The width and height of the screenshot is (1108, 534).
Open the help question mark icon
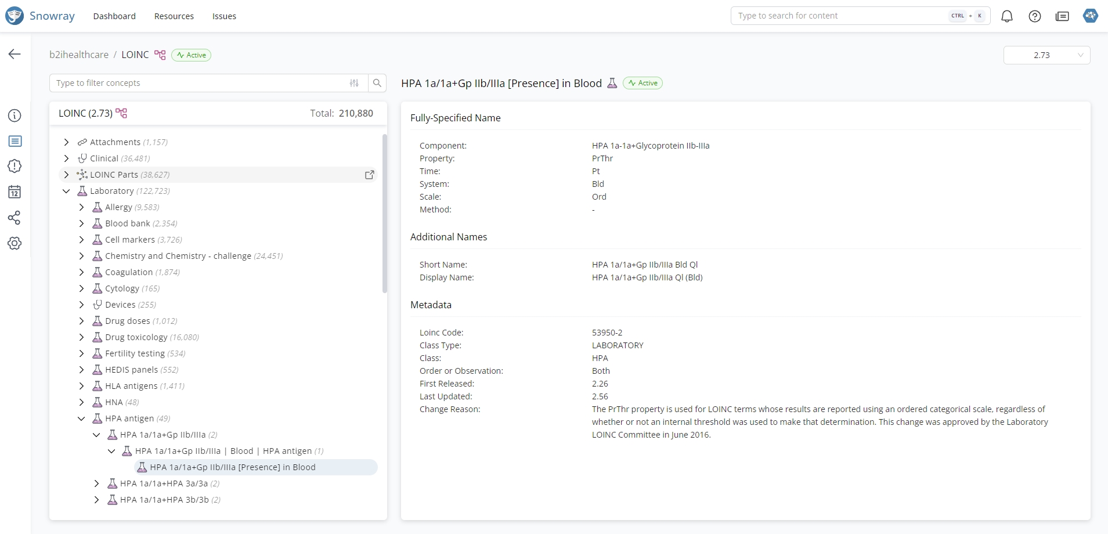(x=1034, y=16)
